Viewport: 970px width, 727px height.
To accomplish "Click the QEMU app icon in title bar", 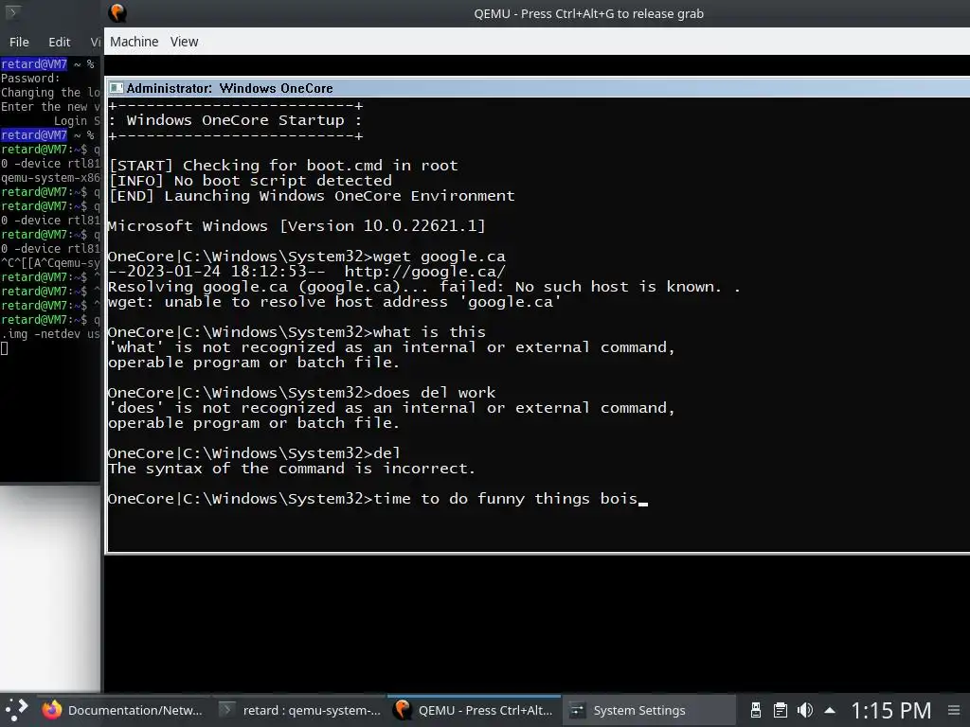I will tap(117, 13).
